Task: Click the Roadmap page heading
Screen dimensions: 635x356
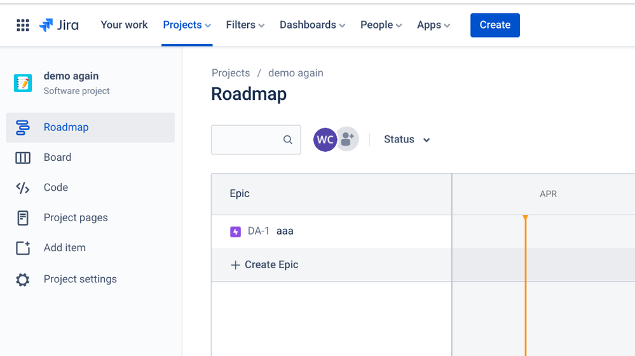Action: [249, 94]
